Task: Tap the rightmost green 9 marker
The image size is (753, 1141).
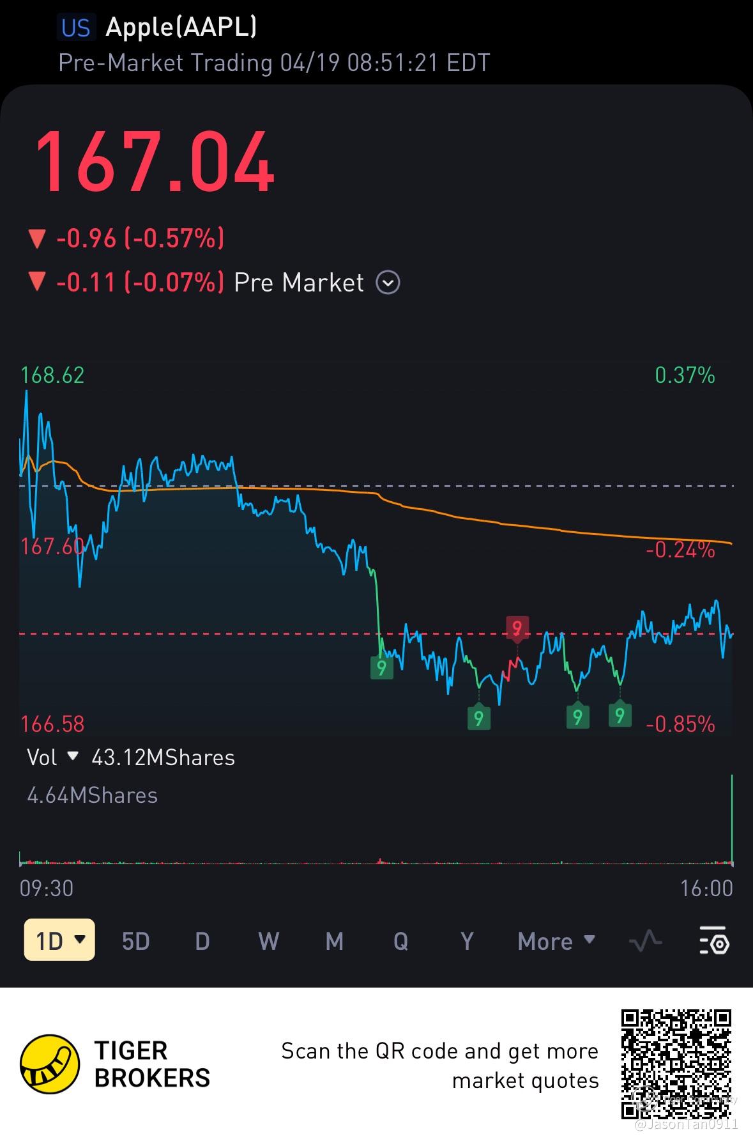Action: point(620,715)
